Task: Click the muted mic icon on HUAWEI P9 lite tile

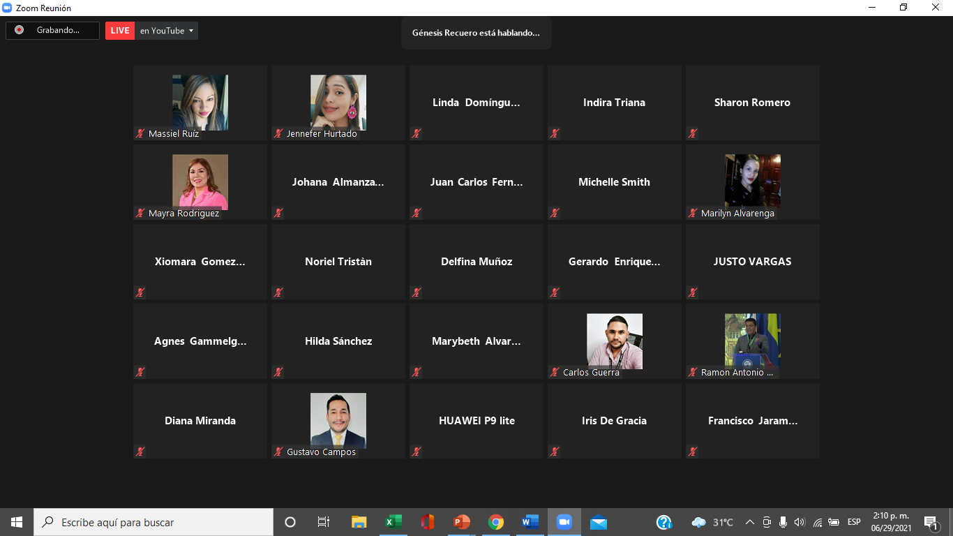Action: pos(417,452)
